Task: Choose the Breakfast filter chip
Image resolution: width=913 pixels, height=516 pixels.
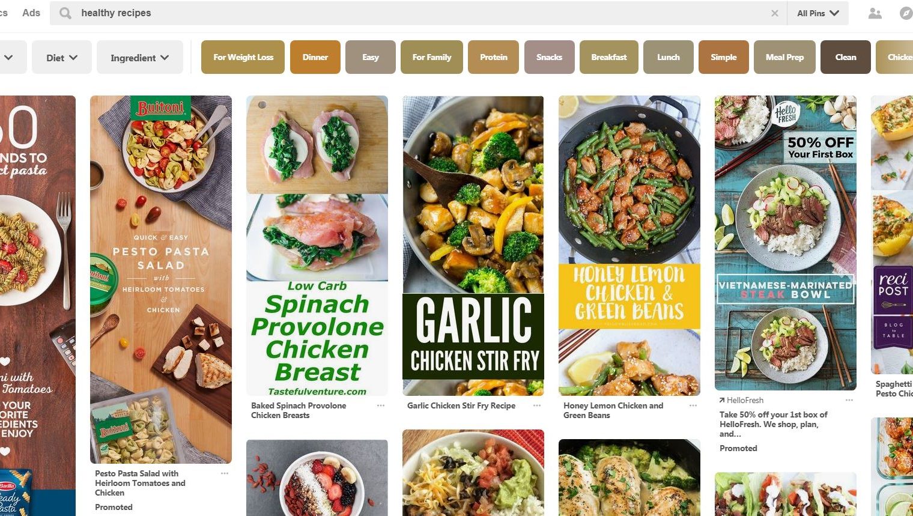Action: pos(608,57)
